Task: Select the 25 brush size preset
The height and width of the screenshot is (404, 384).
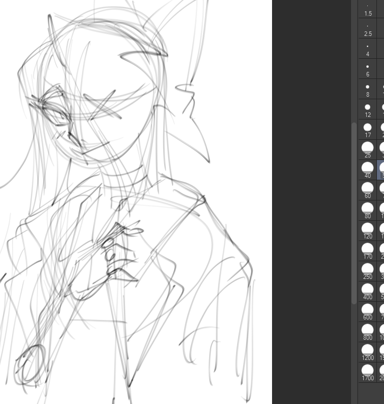Action: point(367,150)
